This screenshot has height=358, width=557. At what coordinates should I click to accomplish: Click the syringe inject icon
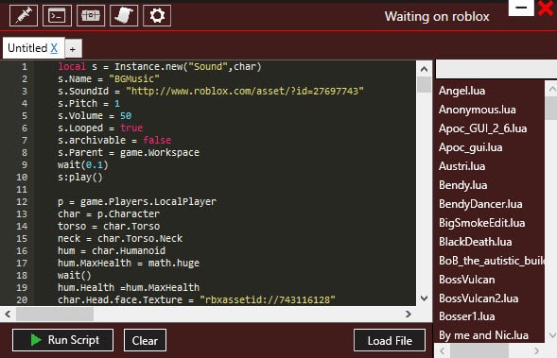(24, 16)
